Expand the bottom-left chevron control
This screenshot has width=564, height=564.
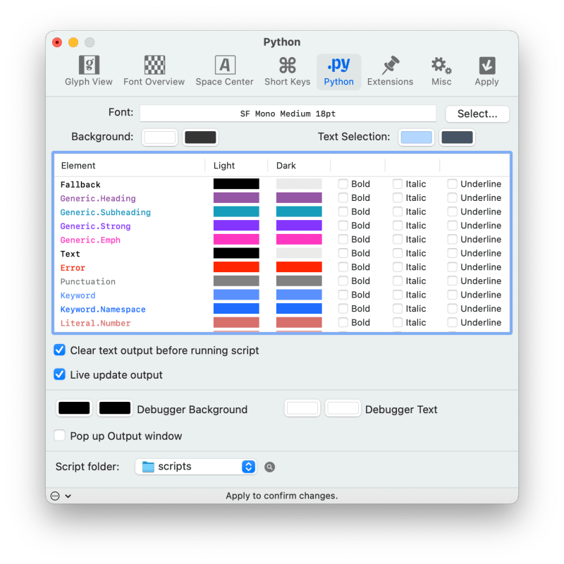pyautogui.click(x=68, y=496)
